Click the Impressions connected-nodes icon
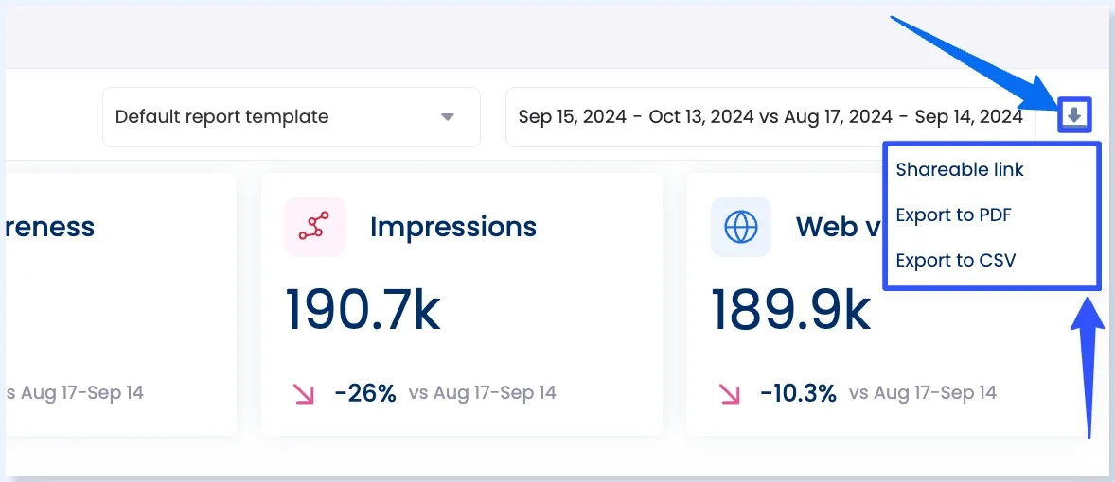Viewport: 1115px width, 482px height. click(315, 227)
